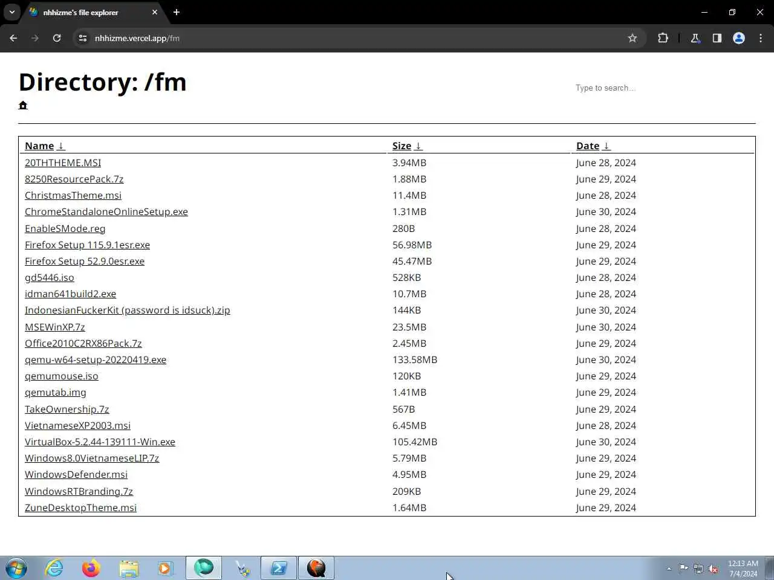
Task: Open Windows Media Player taskbar icon
Action: pos(165,568)
